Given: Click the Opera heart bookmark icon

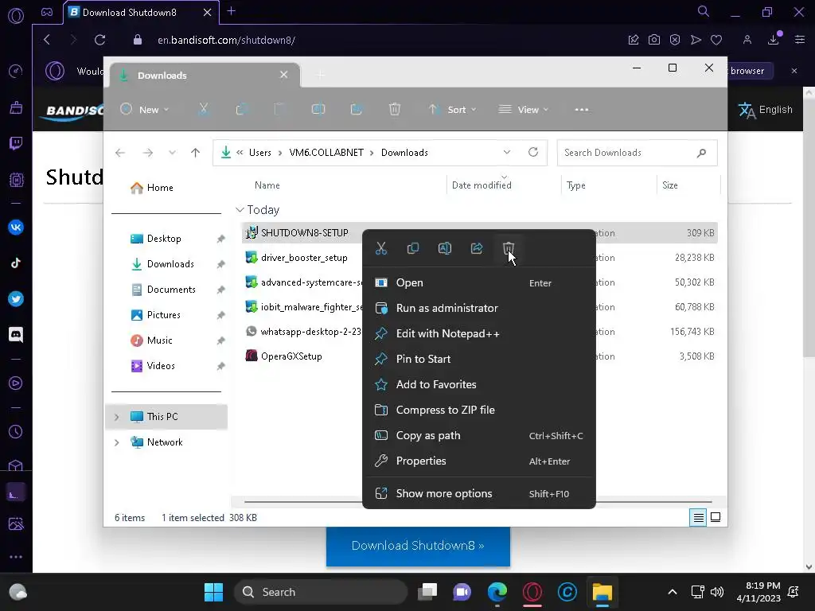Looking at the screenshot, I should point(716,40).
